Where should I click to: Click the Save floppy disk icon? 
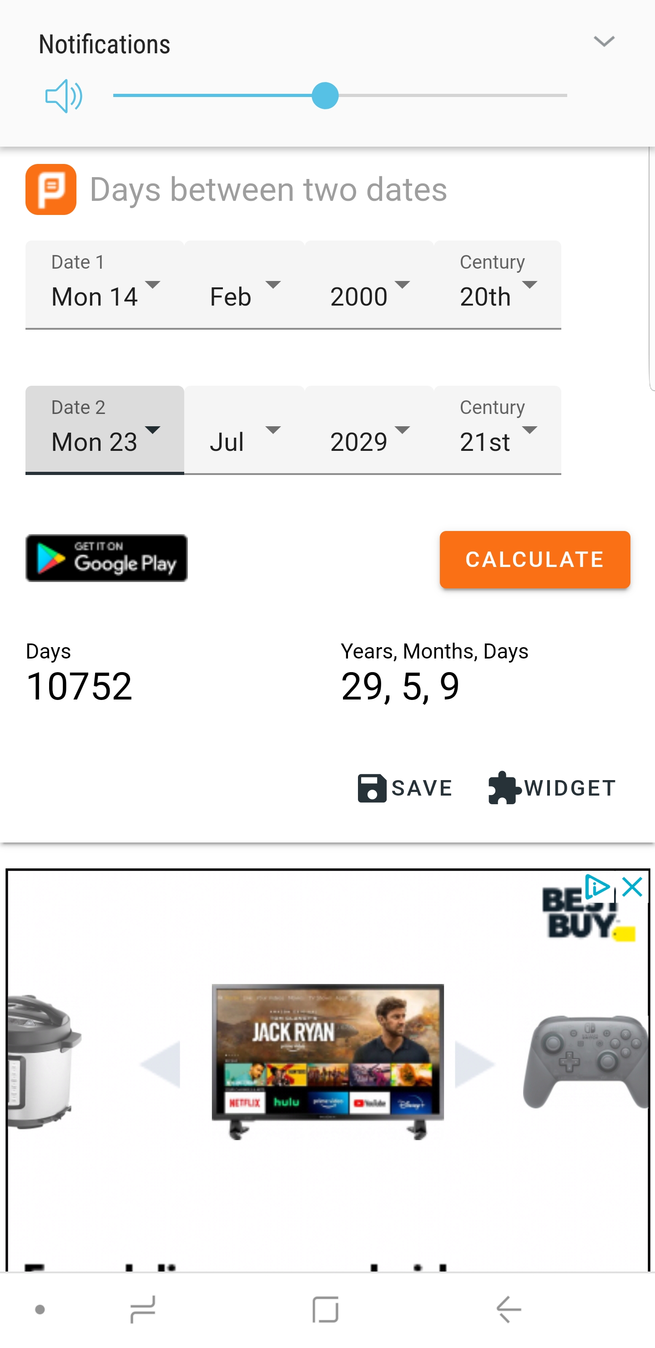(x=372, y=787)
